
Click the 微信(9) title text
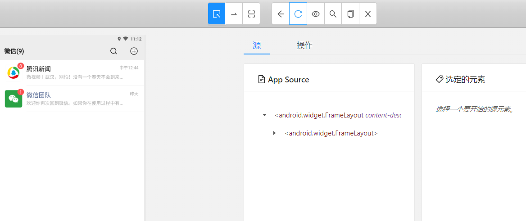click(x=14, y=51)
